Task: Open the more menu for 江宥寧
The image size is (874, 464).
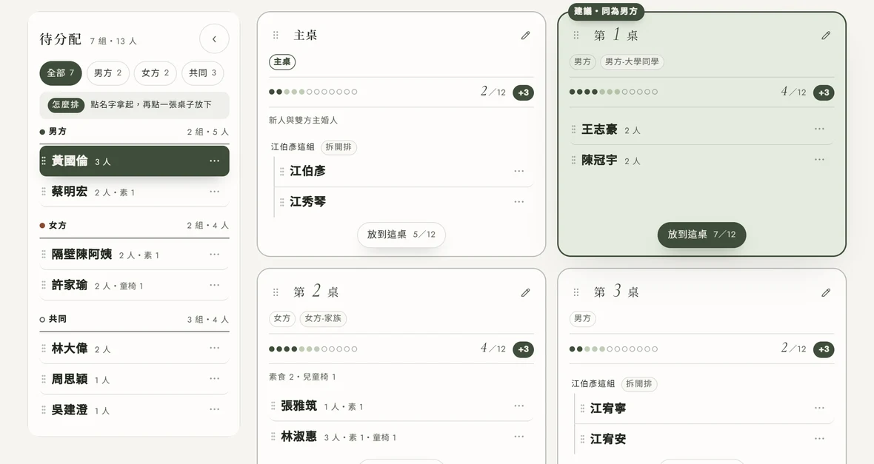Action: pos(819,408)
